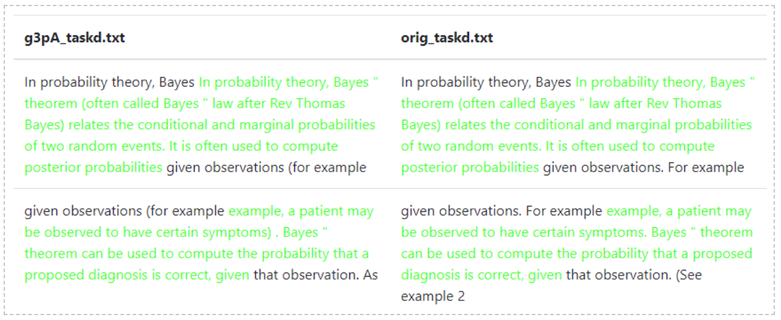This screenshot has width=781, height=320.
Task: Click green 'posterior probabilities' in g3pA column
Action: (94, 167)
